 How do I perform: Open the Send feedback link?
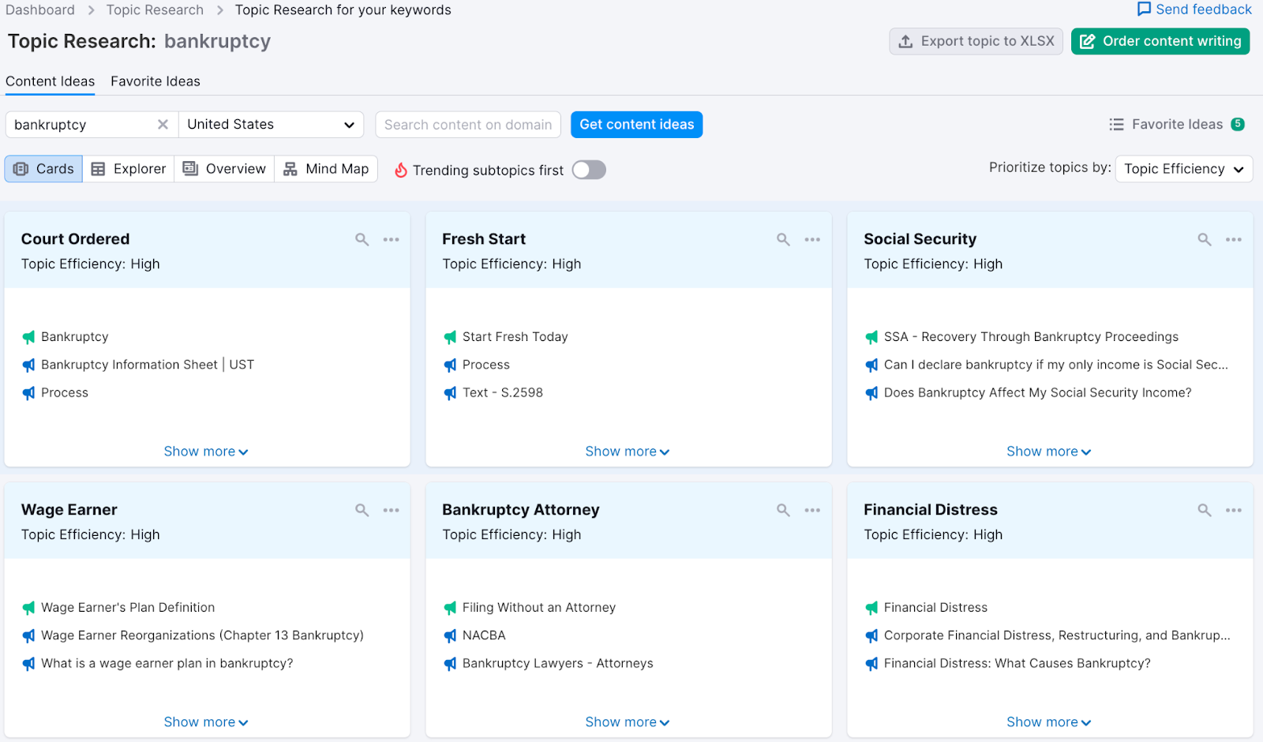1194,9
